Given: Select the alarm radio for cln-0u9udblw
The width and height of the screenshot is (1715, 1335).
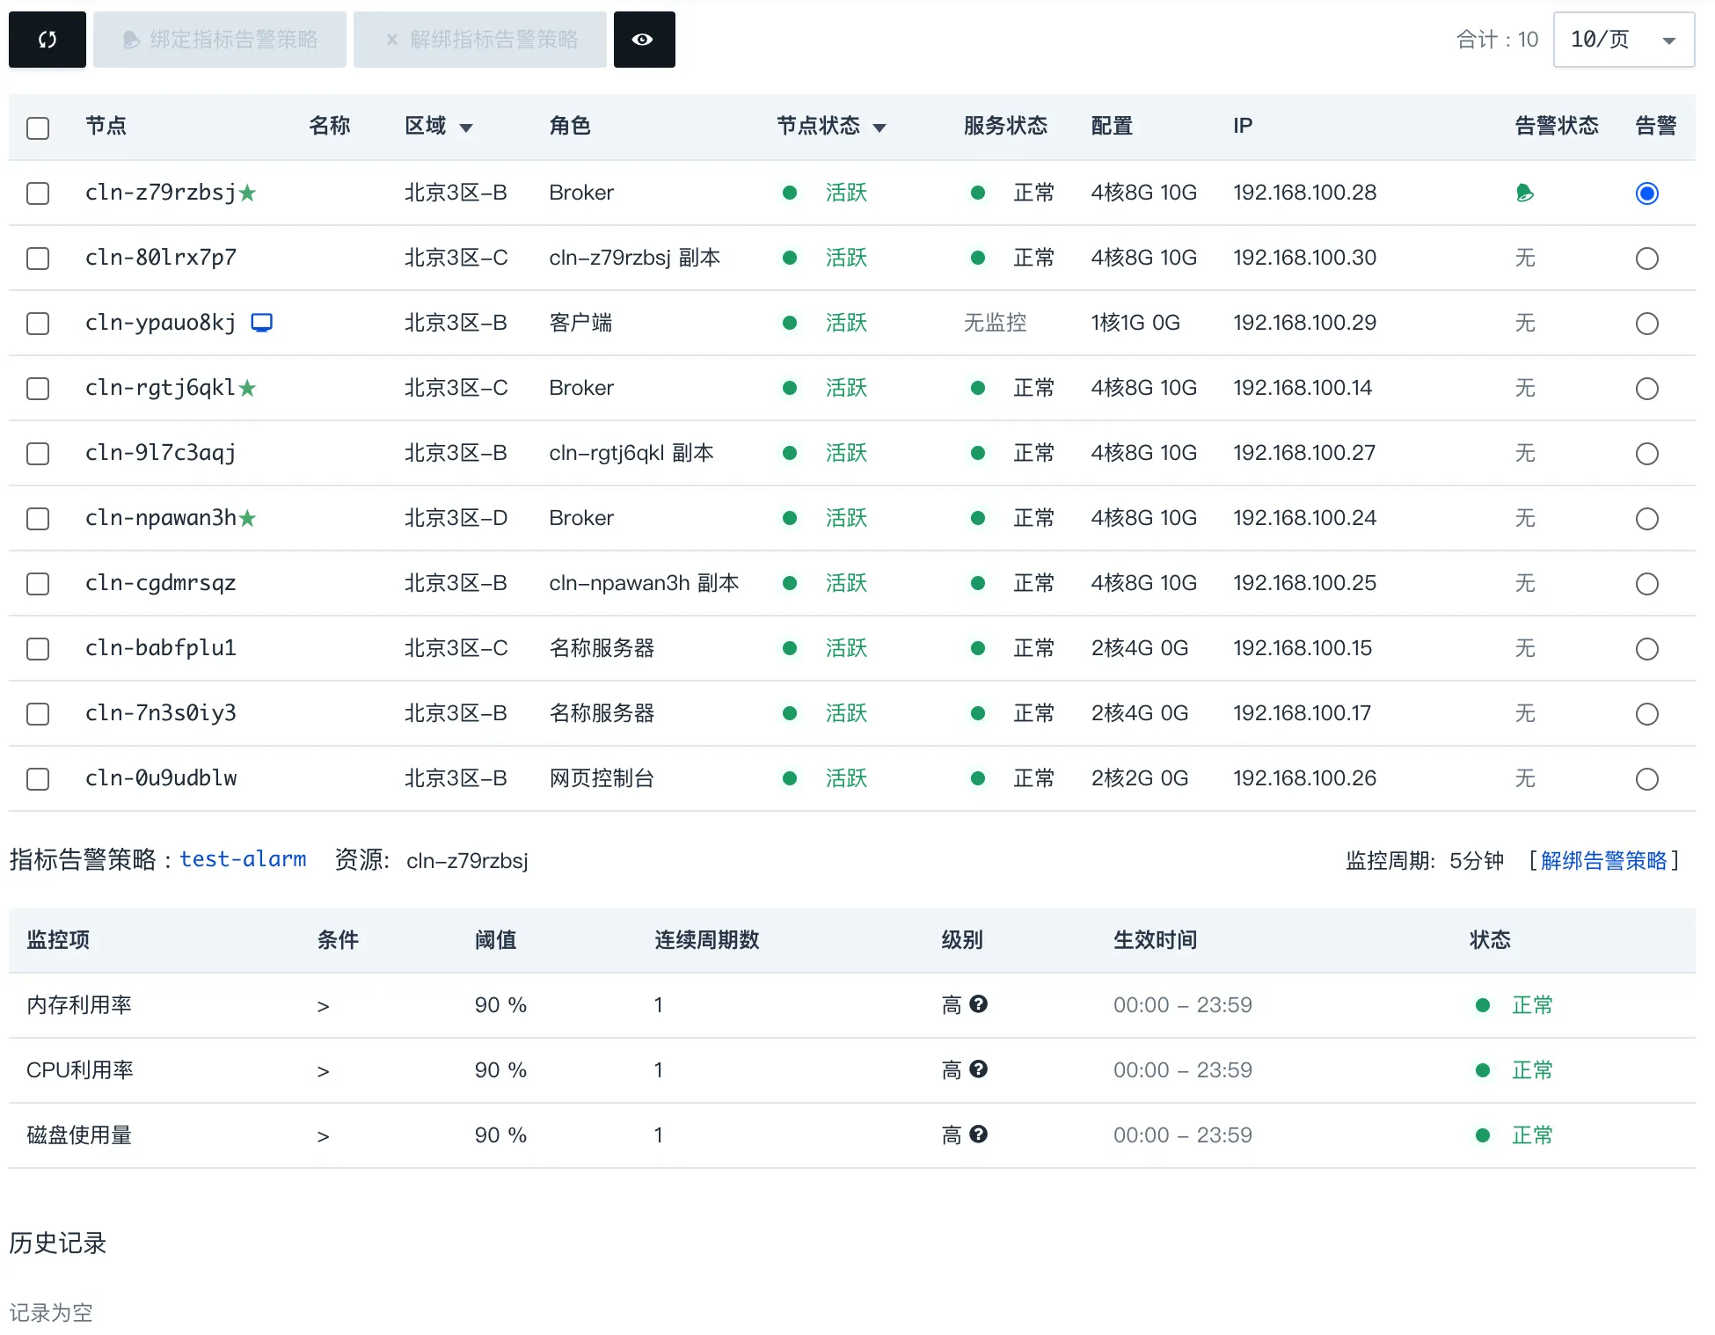Looking at the screenshot, I should 1647,779.
